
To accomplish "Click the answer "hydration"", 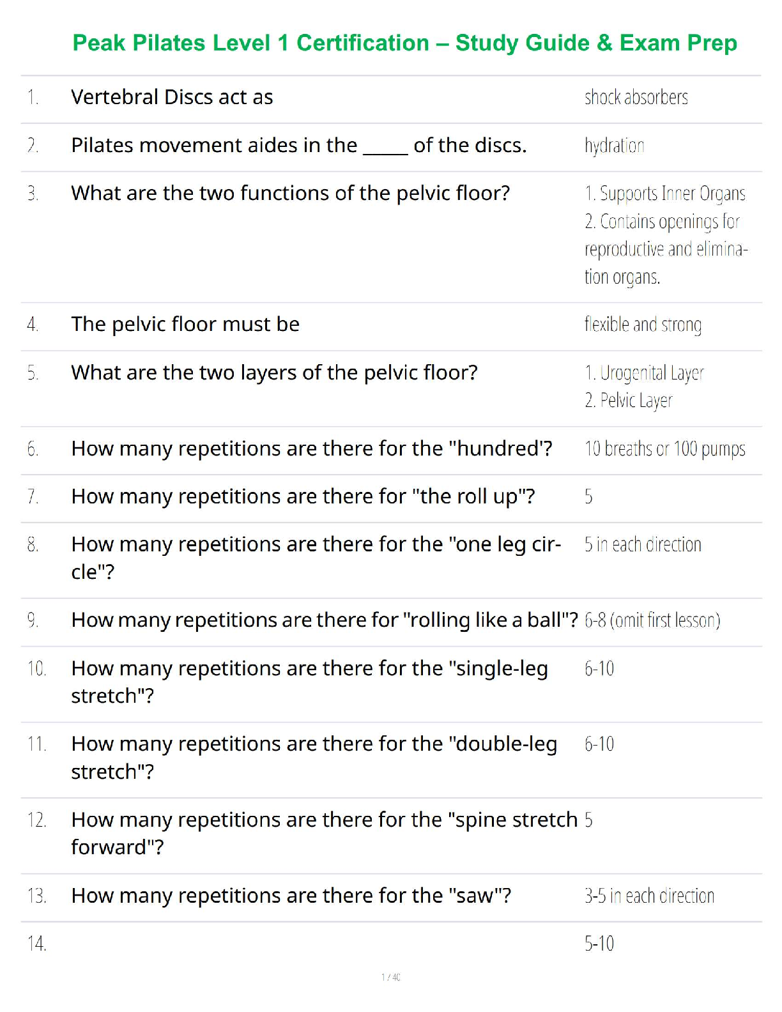I will pyautogui.click(x=614, y=146).
